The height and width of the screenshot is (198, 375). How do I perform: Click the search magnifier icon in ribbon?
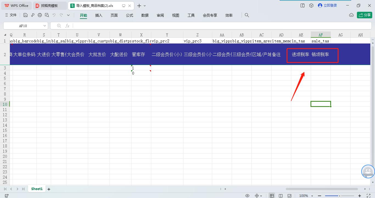(x=247, y=15)
